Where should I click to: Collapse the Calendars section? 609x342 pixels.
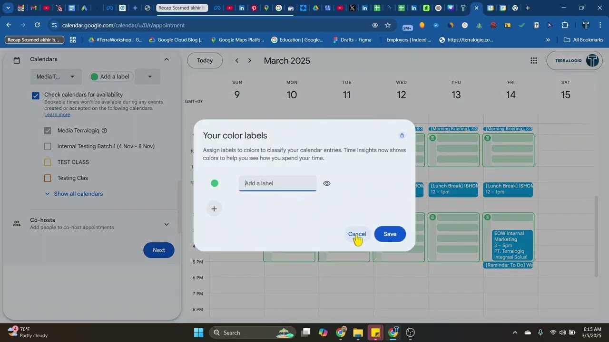coord(167,59)
